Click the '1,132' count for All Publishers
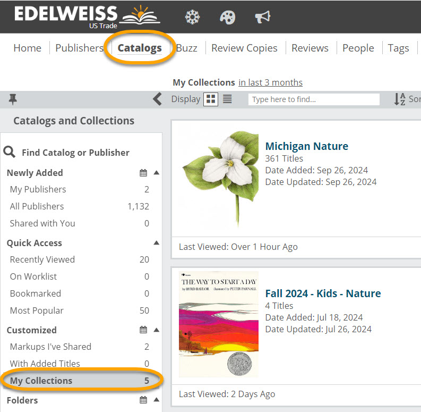This screenshot has width=421, height=412. [x=138, y=206]
